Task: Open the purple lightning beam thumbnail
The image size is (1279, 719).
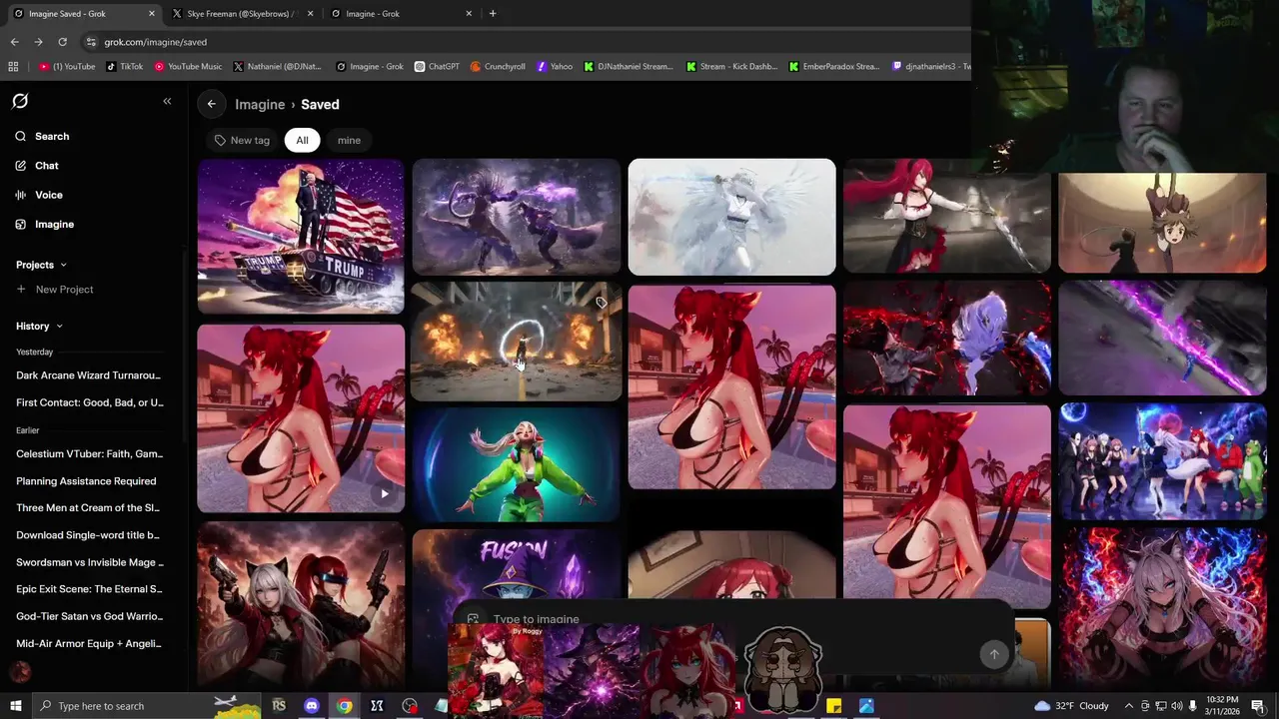Action: coord(1162,338)
